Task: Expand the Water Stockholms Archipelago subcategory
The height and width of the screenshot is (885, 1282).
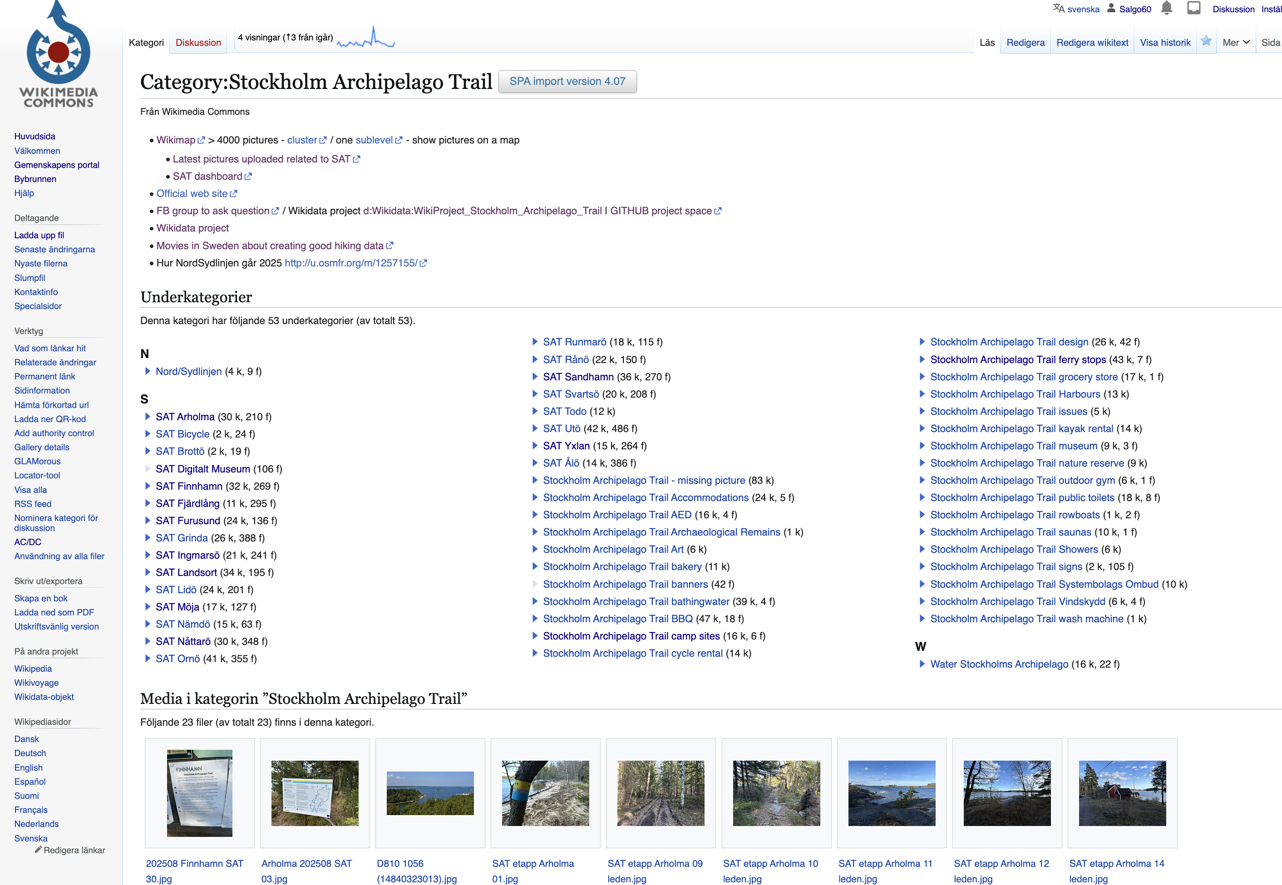Action: (x=922, y=664)
